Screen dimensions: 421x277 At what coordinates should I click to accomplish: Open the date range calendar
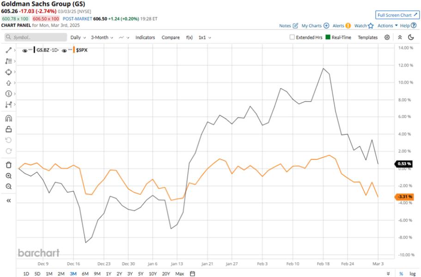(192, 273)
